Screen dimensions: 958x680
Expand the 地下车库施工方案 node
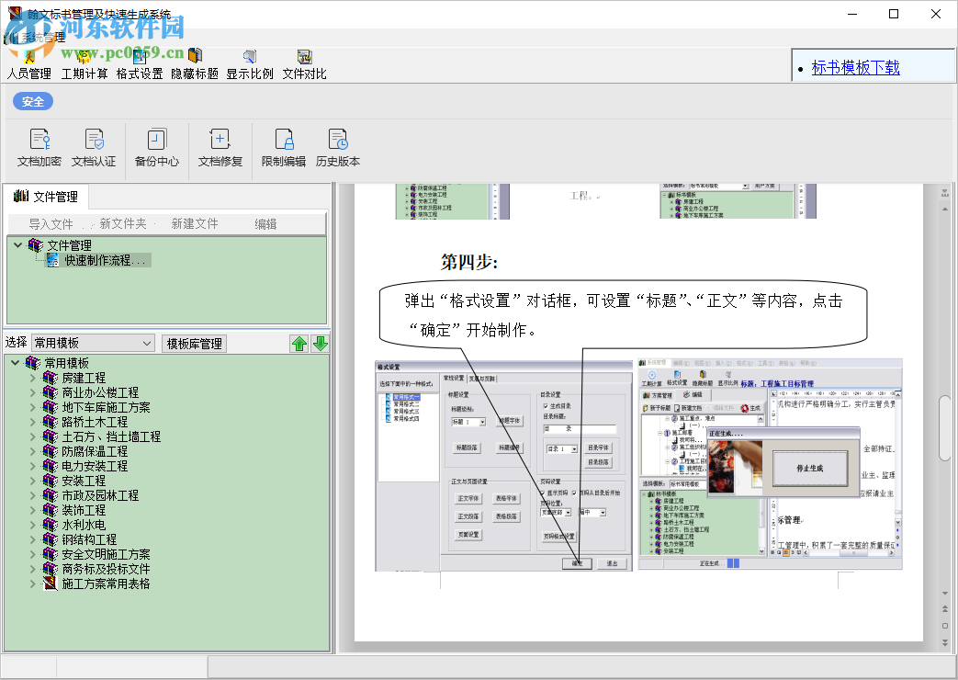33,407
